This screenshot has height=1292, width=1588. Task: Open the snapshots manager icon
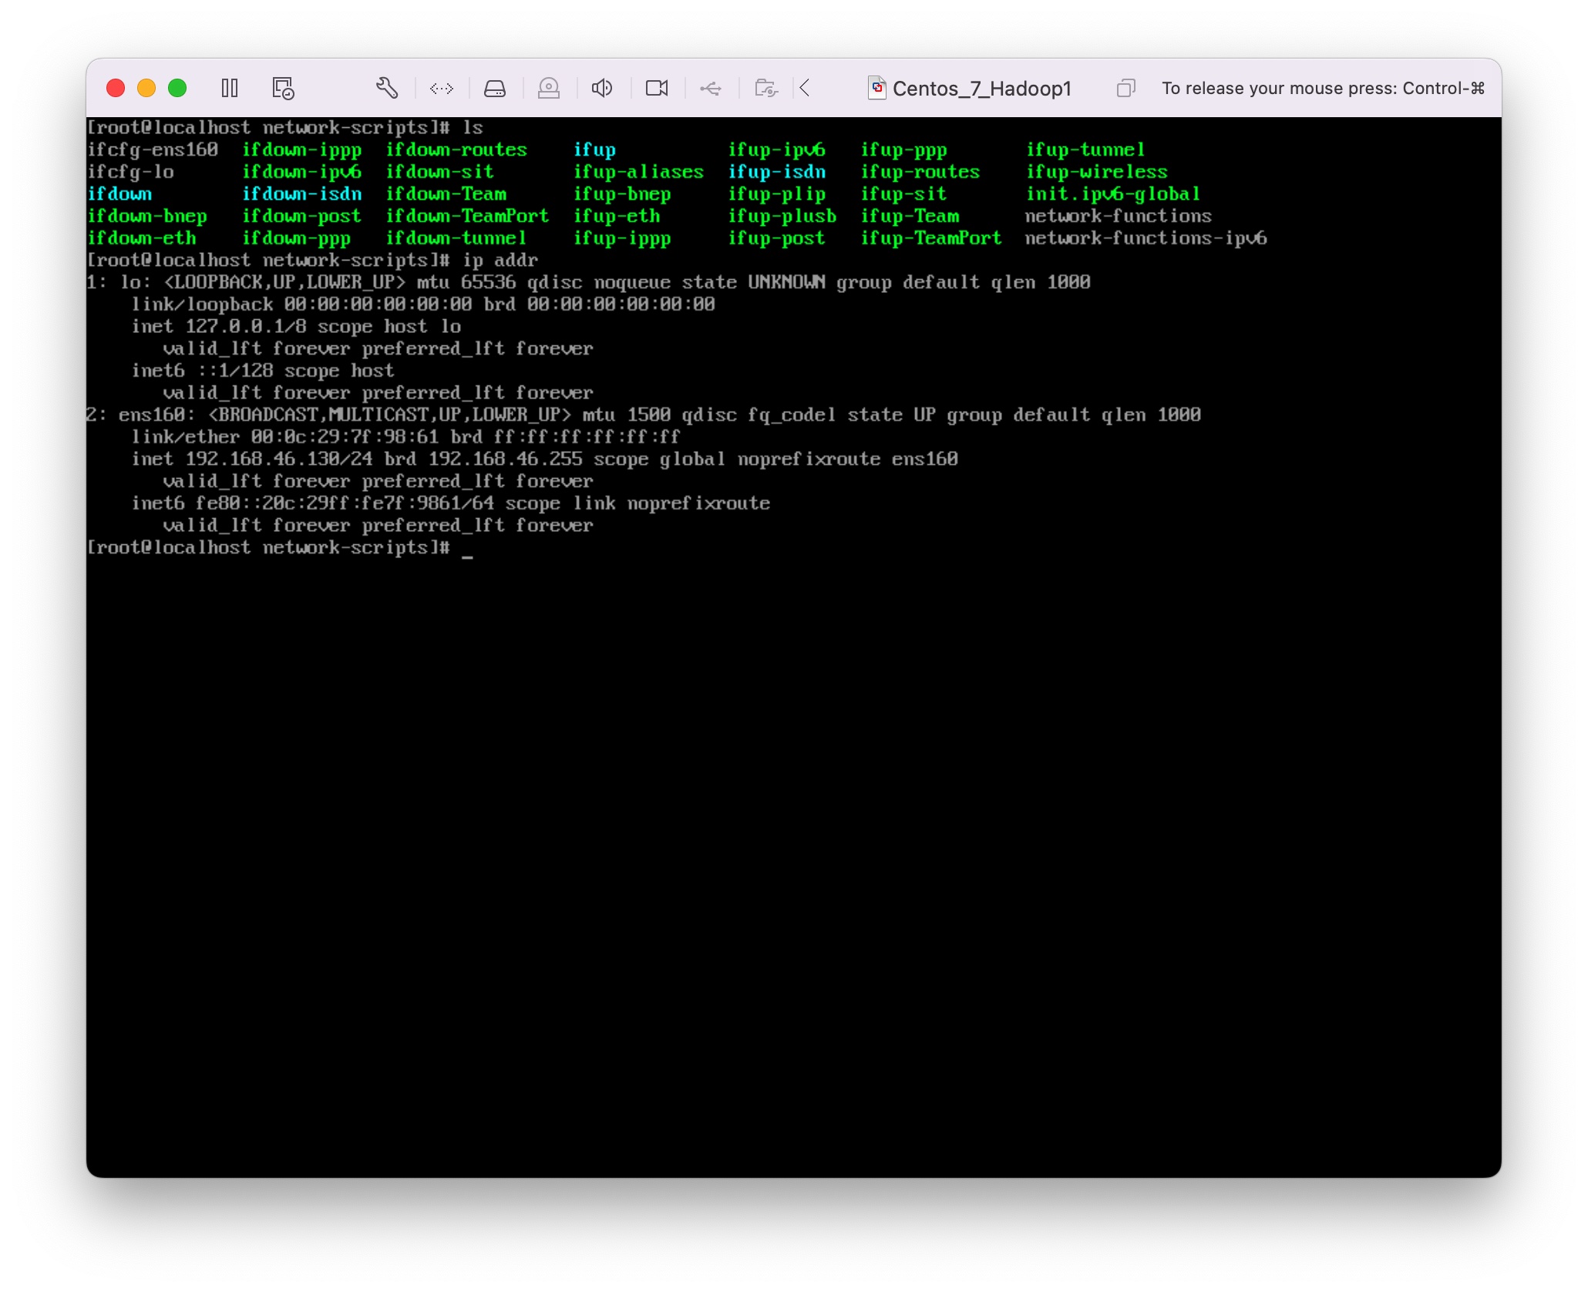283,88
